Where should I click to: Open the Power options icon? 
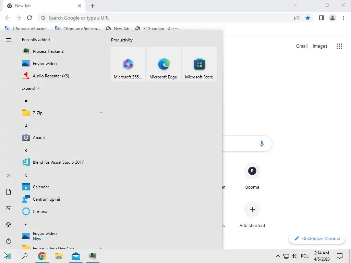pos(9,241)
